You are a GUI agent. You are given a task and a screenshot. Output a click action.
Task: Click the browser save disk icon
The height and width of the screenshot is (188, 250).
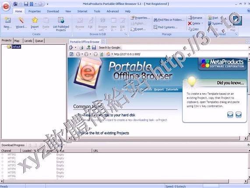tap(94, 47)
